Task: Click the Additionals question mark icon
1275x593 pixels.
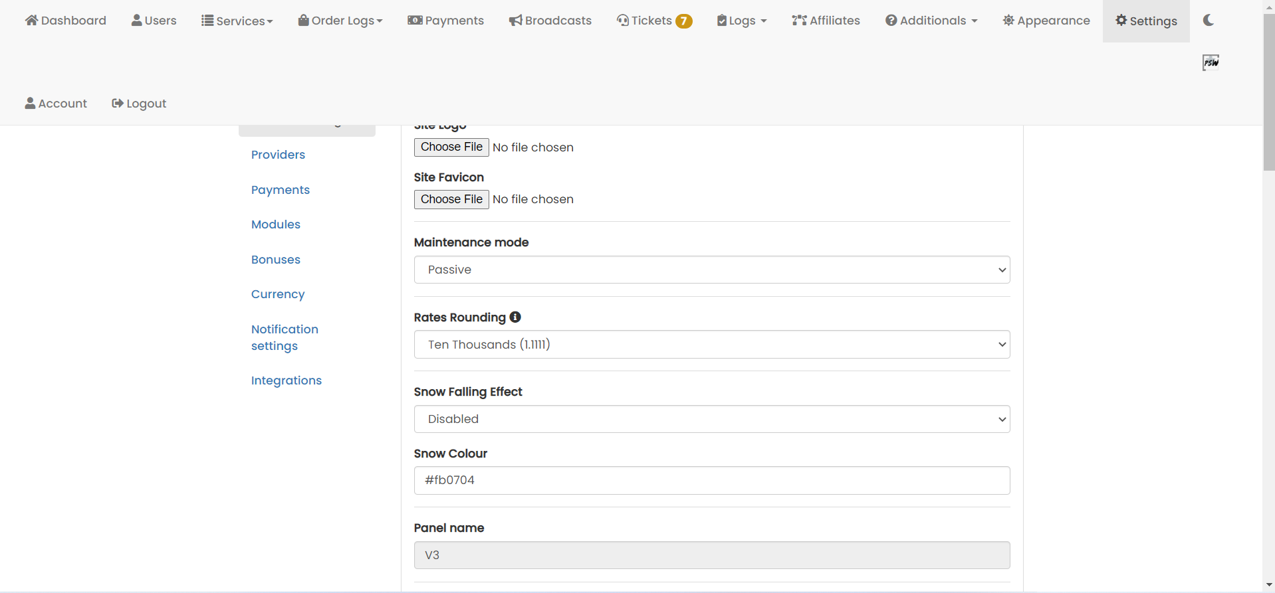Action: point(891,20)
